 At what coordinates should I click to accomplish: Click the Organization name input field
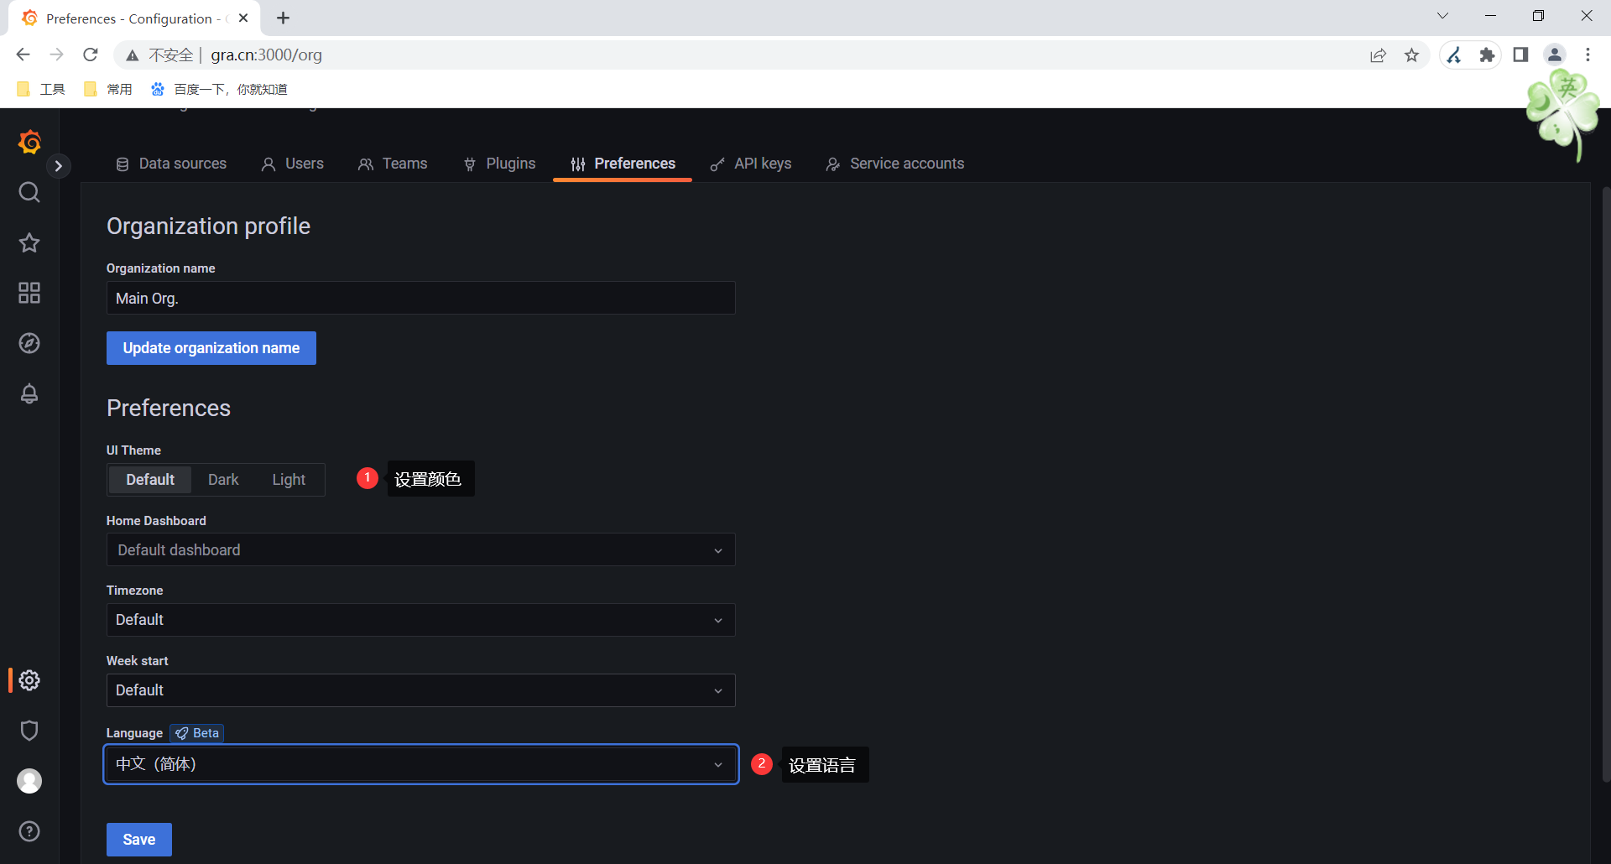421,298
